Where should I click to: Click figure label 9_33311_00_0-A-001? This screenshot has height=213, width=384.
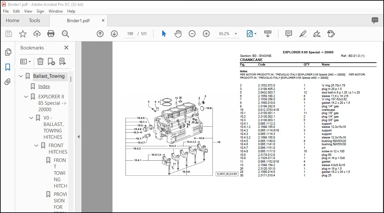point(227,174)
